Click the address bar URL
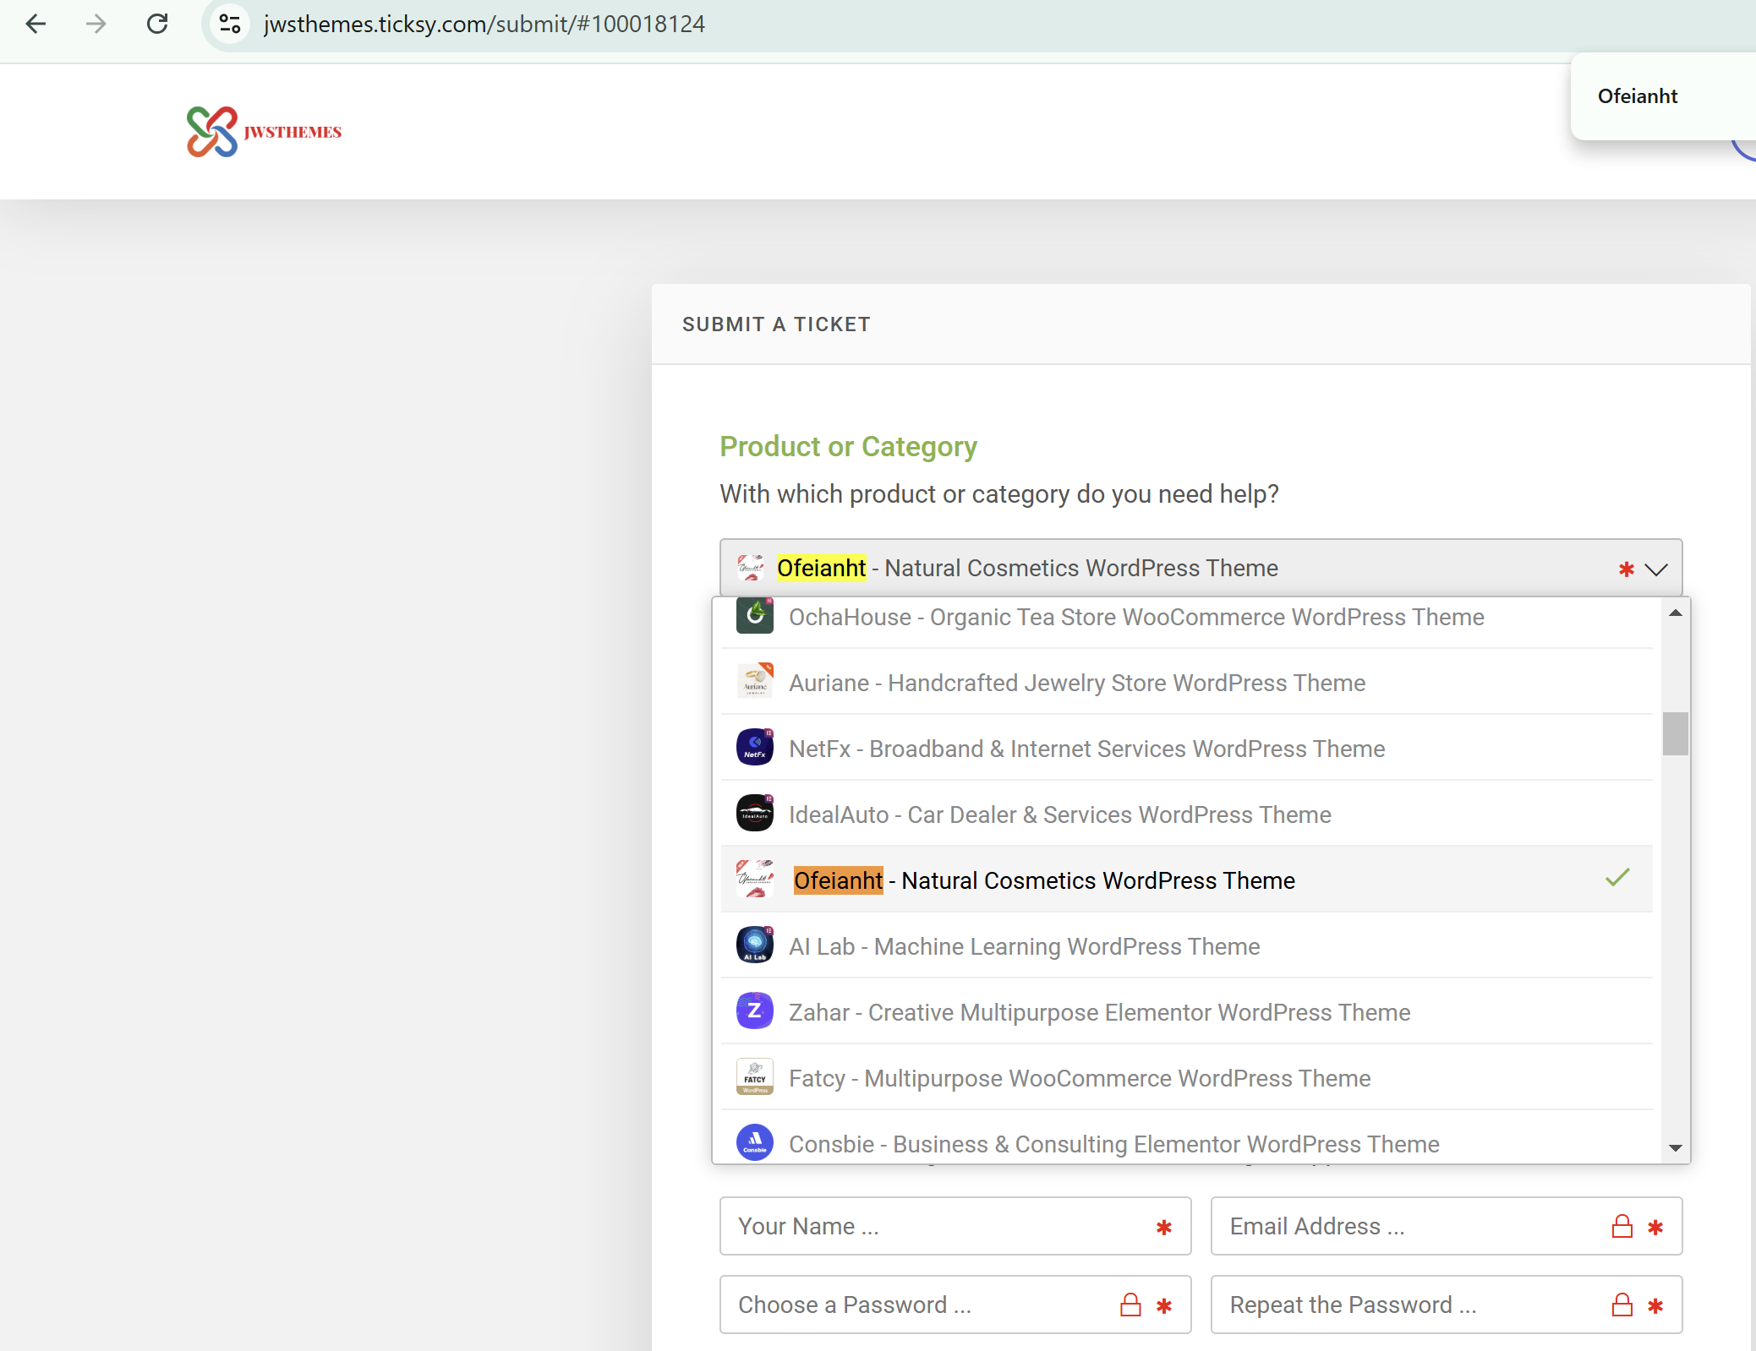Viewport: 1756px width, 1351px height. click(x=484, y=24)
